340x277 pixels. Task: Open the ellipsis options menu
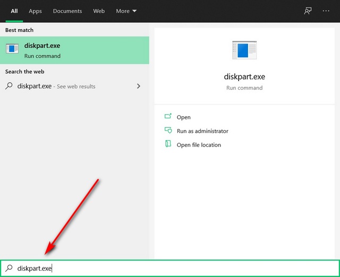(x=326, y=11)
